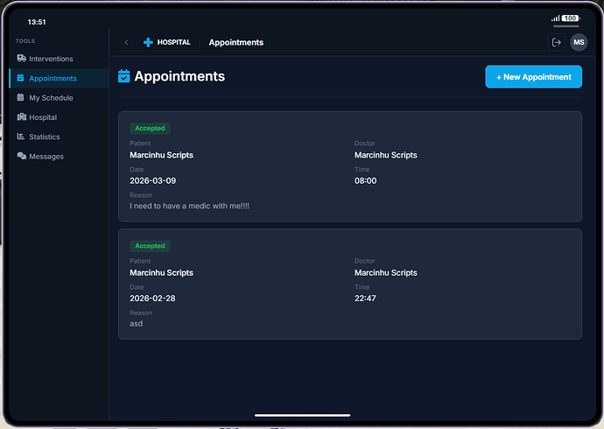
Task: Click patient name in the 22:47 appointment
Action: pyautogui.click(x=161, y=272)
